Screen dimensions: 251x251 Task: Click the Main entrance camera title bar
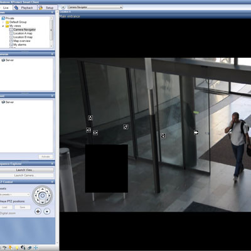click(x=155, y=16)
